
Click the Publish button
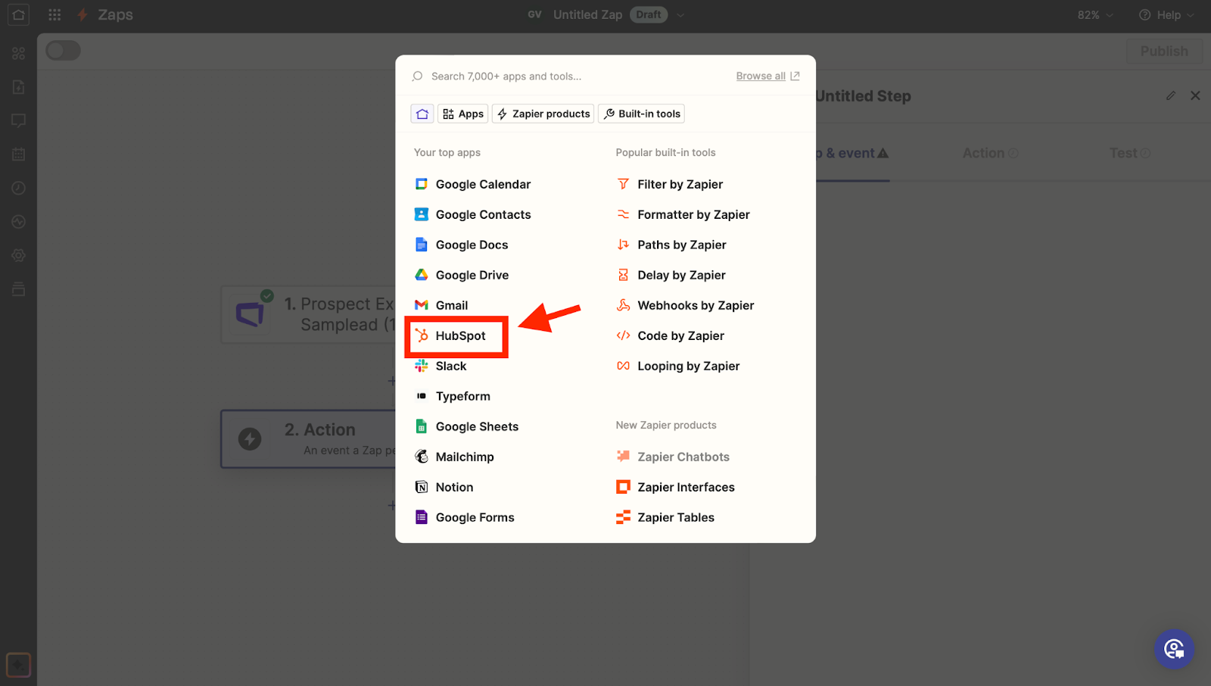[1164, 51]
